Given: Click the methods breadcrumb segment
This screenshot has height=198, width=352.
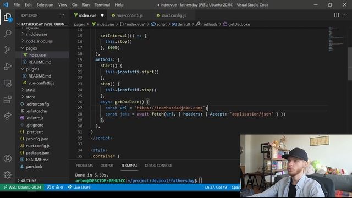Looking at the screenshot, I should 207,24.
